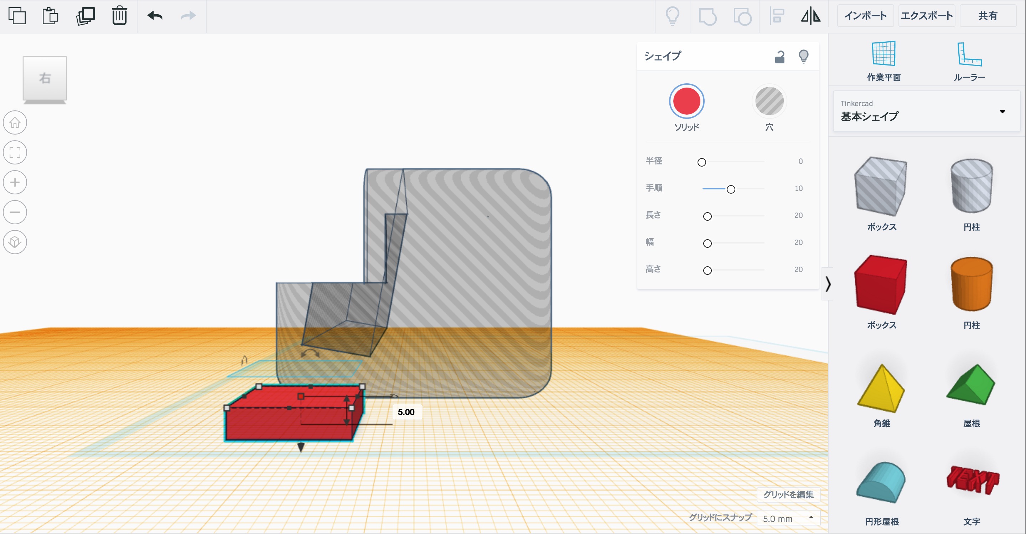Zoom in with the plus button
1026x534 pixels.
15,182
